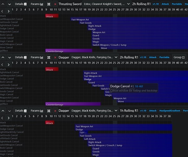Viewport: 188px width, 157px height.
Task: Click fullscreen icon in 1h Rolling R1 panel
Action: [x=49, y=110]
